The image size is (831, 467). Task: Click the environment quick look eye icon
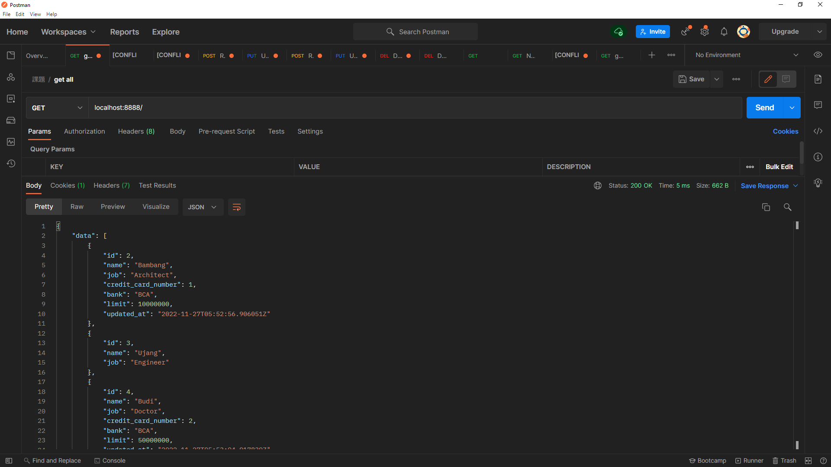[818, 55]
